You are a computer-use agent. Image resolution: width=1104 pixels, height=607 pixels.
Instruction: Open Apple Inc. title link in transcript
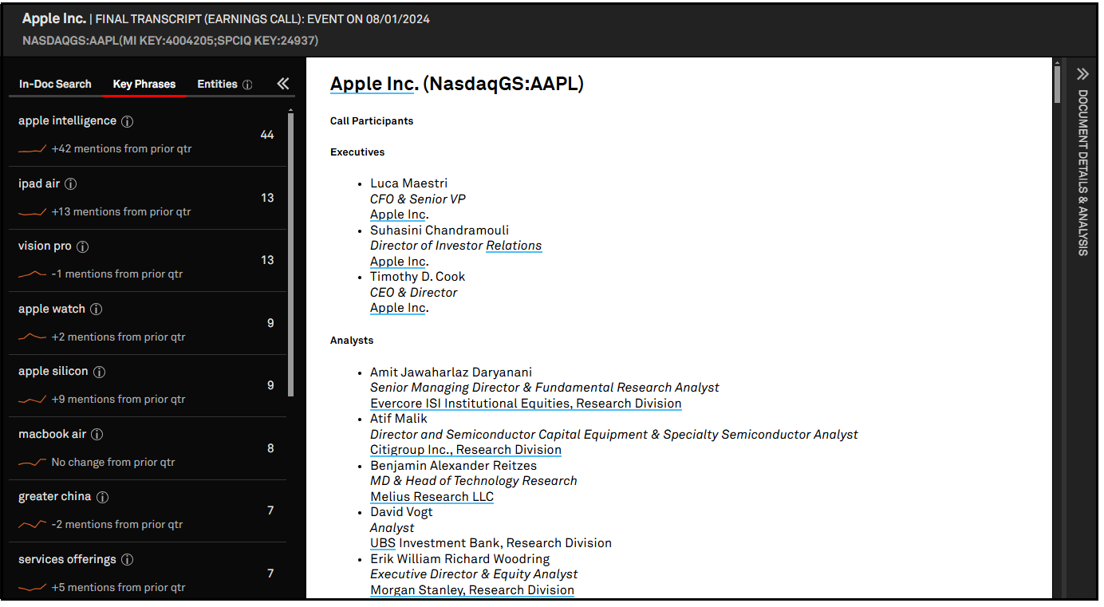pos(374,84)
